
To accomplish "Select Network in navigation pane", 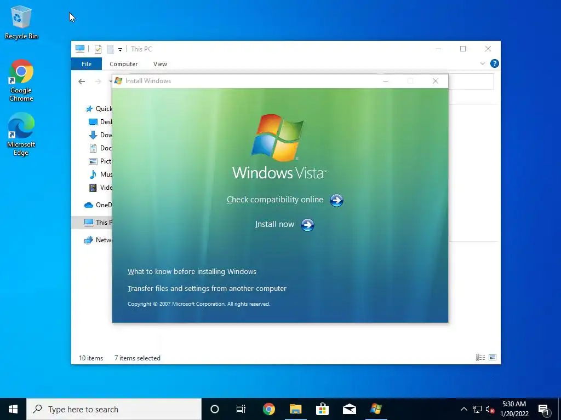I will 98,240.
